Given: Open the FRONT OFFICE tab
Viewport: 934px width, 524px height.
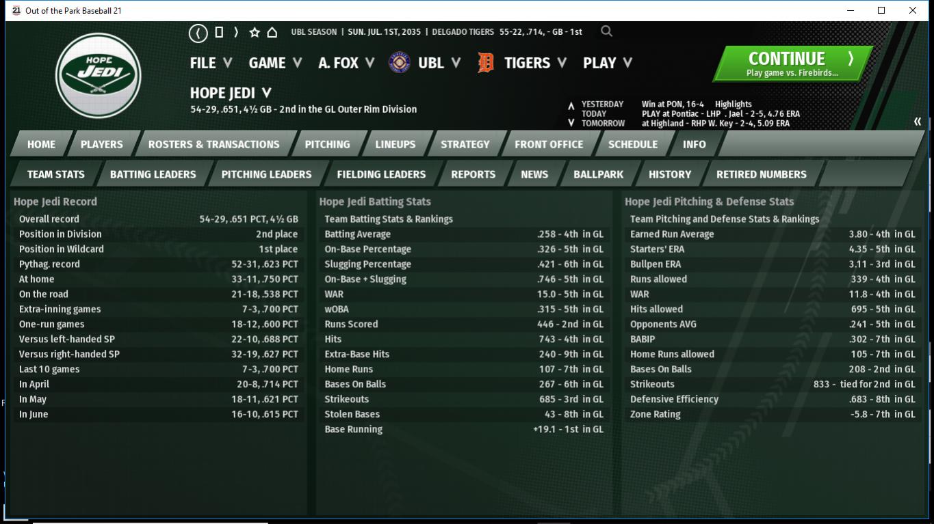Looking at the screenshot, I should tap(549, 144).
